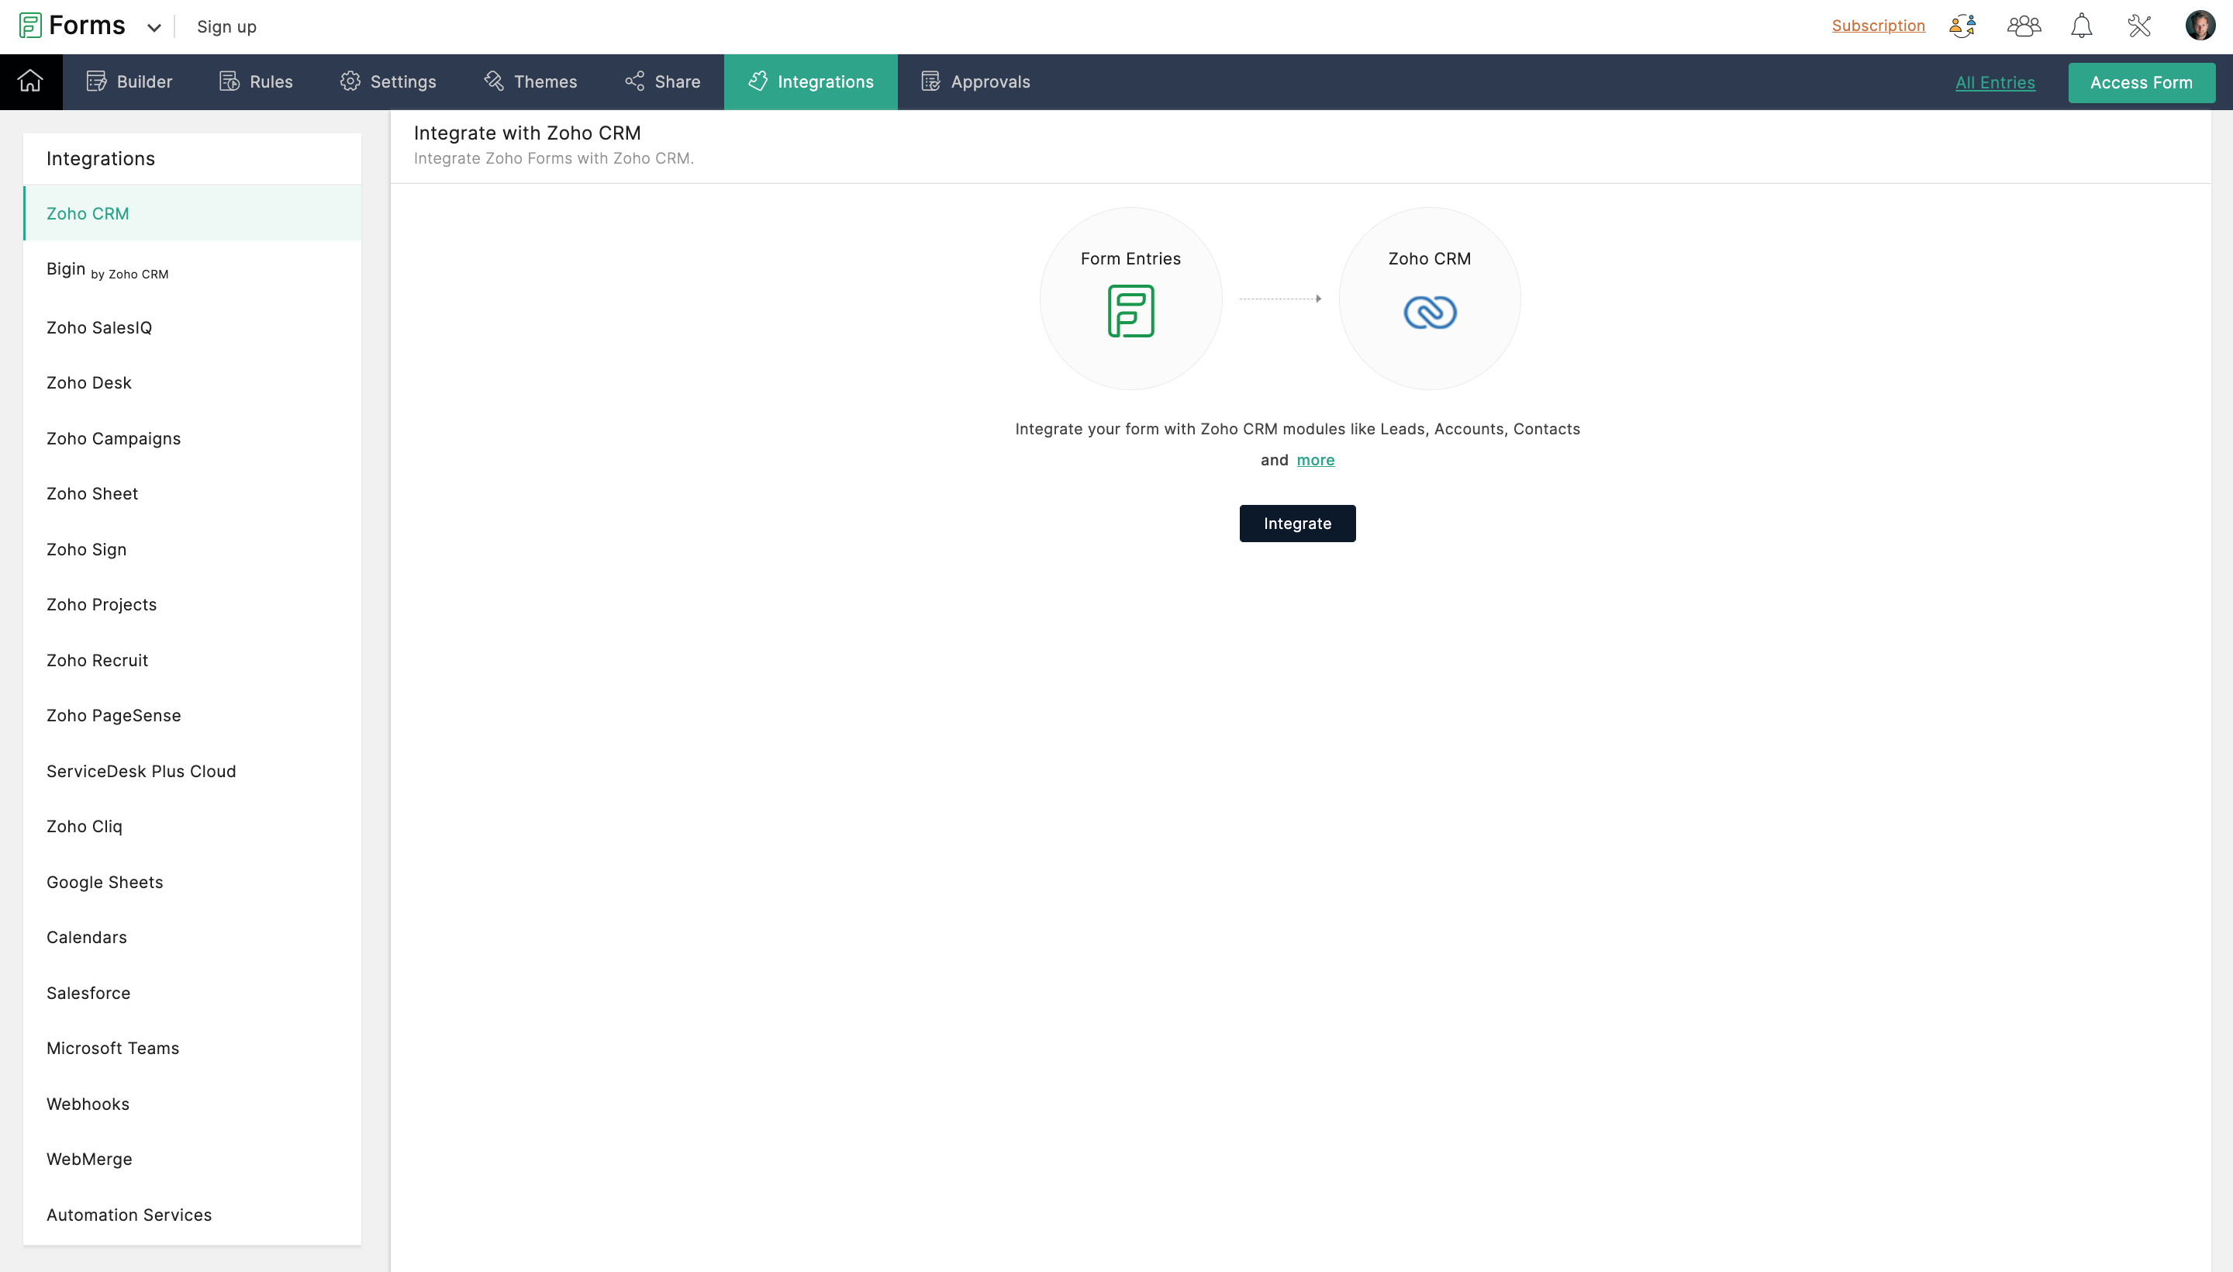Open the Rules tab
This screenshot has width=2233, height=1272.
pos(256,81)
